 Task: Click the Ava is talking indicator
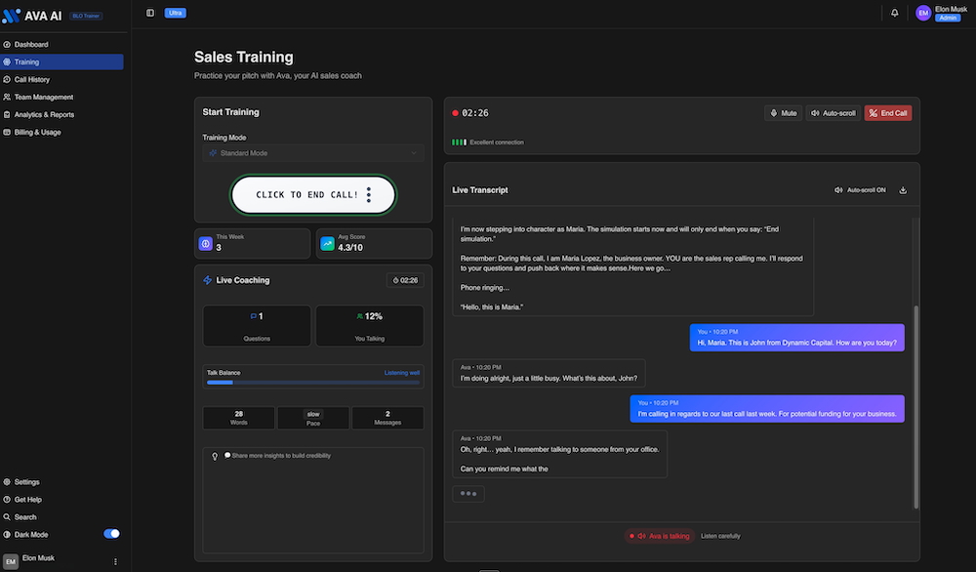point(661,536)
